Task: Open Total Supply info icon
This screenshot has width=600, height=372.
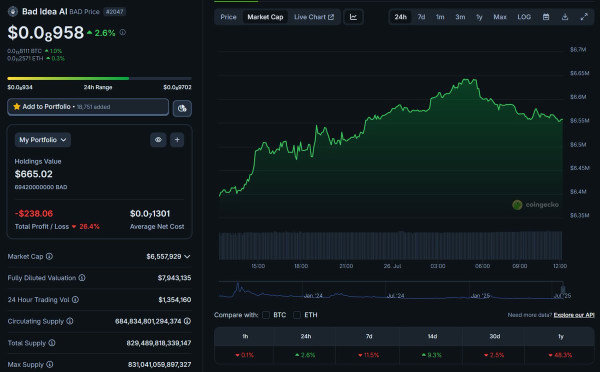Action: click(x=52, y=343)
